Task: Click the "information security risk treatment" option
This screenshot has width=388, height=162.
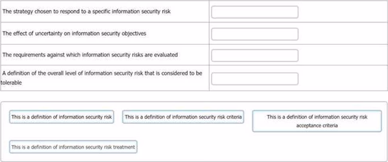Action: [73, 147]
